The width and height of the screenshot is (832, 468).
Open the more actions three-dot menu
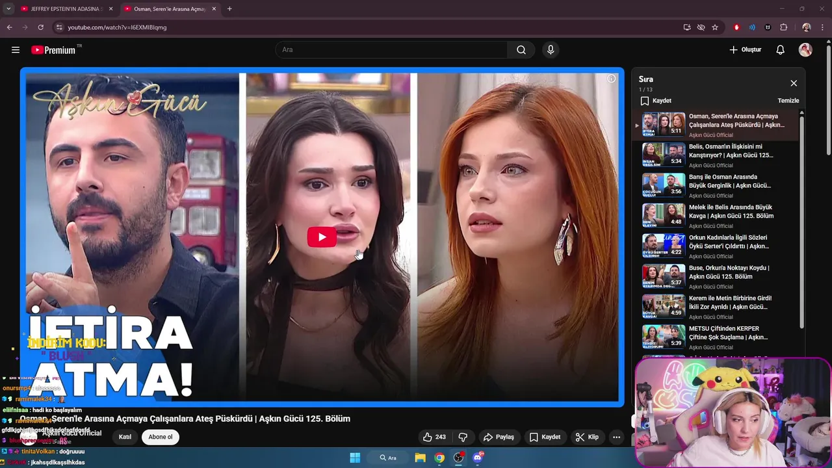(616, 437)
